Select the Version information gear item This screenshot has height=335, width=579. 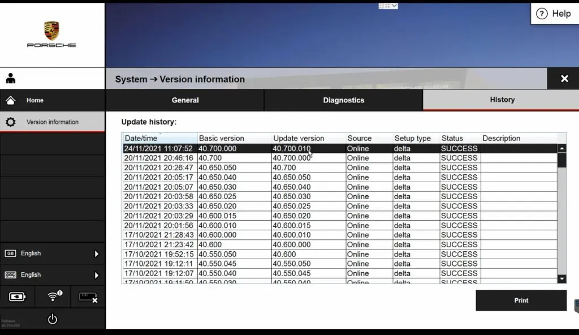click(x=52, y=122)
